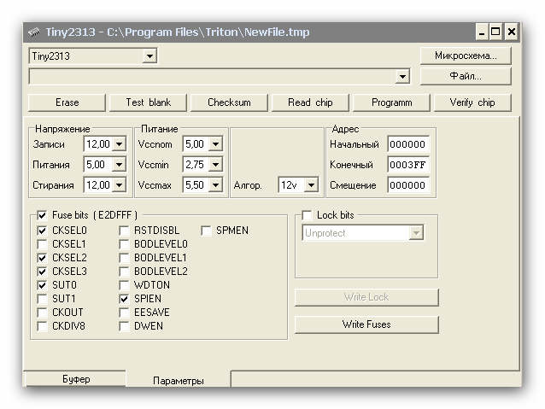Click the Tiny2313 title bar app icon
The image size is (545, 409).
pyautogui.click(x=34, y=32)
